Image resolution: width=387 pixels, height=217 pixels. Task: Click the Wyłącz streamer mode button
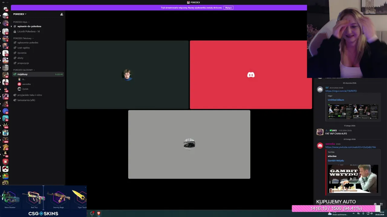click(228, 8)
